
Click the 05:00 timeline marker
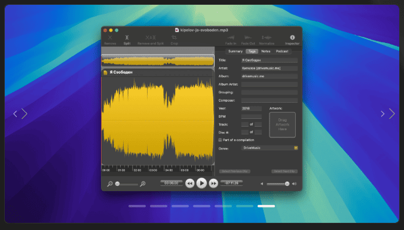[185, 170]
